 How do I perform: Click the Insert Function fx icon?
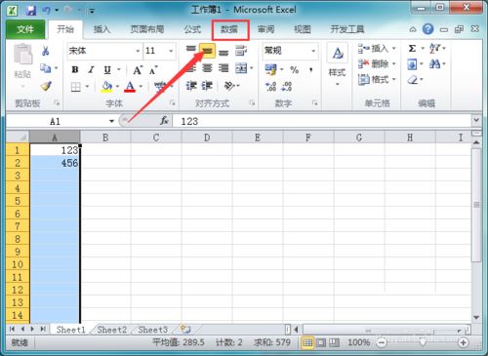[164, 121]
